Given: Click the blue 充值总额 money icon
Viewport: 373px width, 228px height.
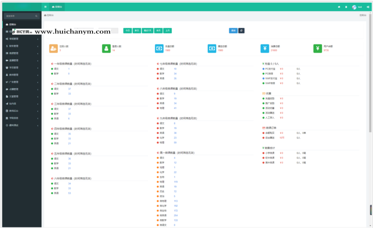Looking at the screenshot, I should [159, 48].
